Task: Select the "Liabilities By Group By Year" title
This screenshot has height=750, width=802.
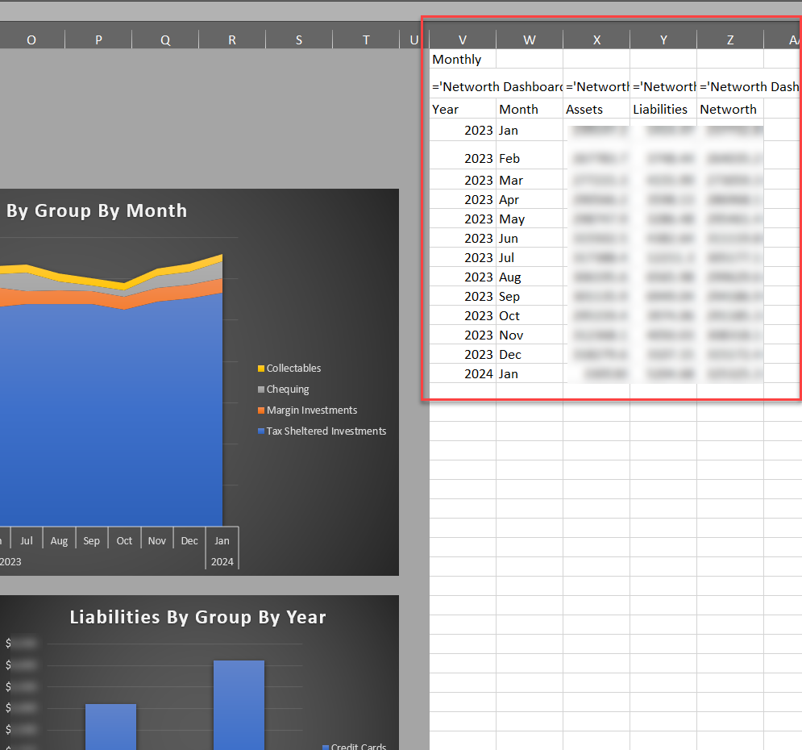Action: (197, 617)
